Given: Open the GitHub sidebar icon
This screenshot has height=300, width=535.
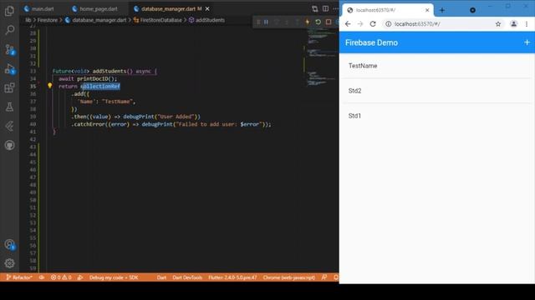Looking at the screenshot, I should click(x=9, y=145).
